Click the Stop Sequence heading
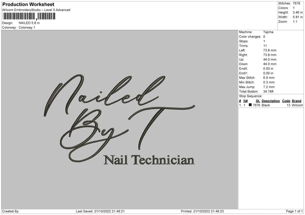Viewport: 305px width, 215px height. [x=251, y=96]
